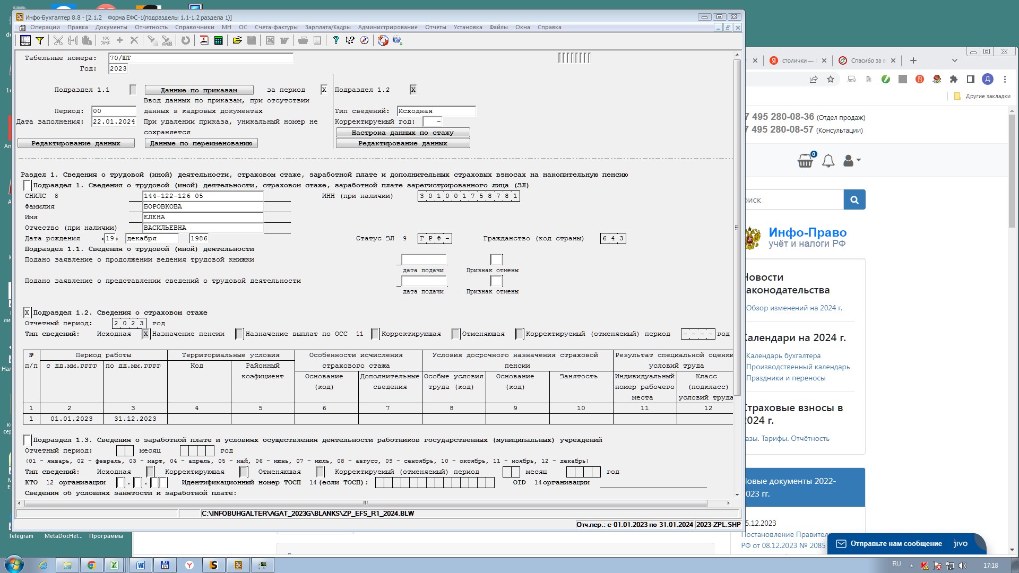Open the Операции menu
Image resolution: width=1019 pixels, height=573 pixels.
(x=45, y=27)
